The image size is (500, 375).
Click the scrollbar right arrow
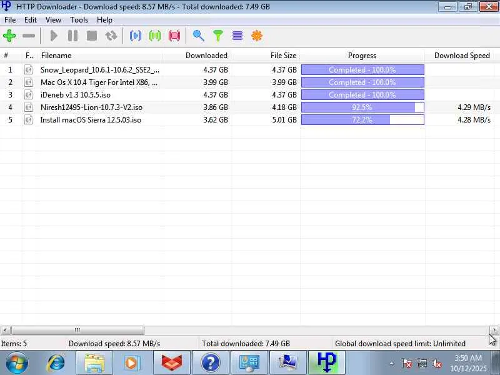coord(494,330)
